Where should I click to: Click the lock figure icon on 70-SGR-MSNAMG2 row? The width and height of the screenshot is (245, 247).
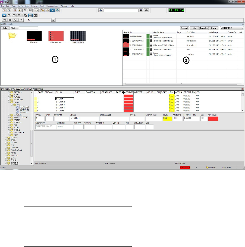pyautogui.click(x=151, y=36)
